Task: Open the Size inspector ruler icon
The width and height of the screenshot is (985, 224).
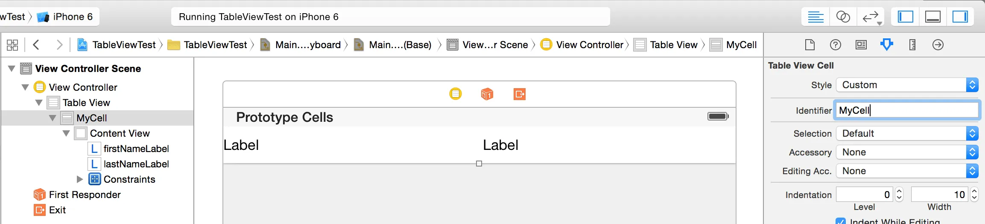Action: pyautogui.click(x=912, y=45)
